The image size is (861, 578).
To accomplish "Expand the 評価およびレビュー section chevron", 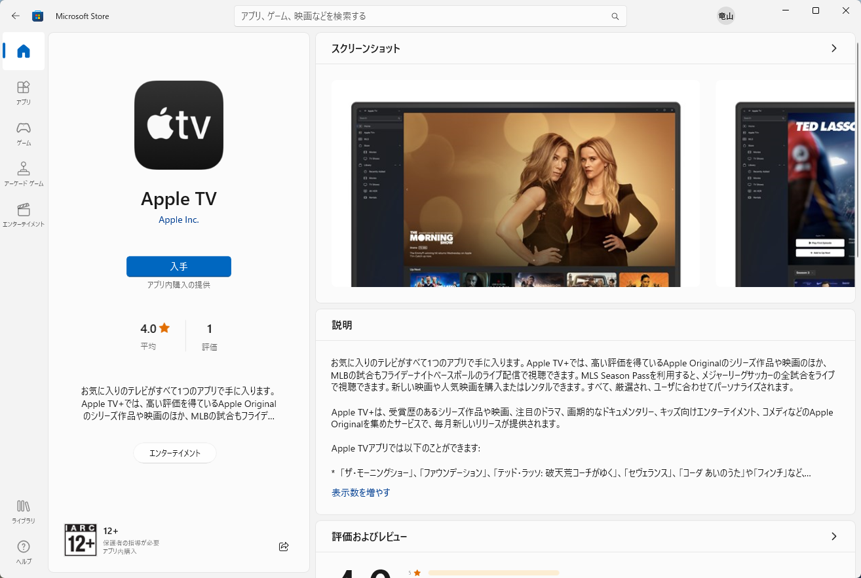I will [x=833, y=537].
